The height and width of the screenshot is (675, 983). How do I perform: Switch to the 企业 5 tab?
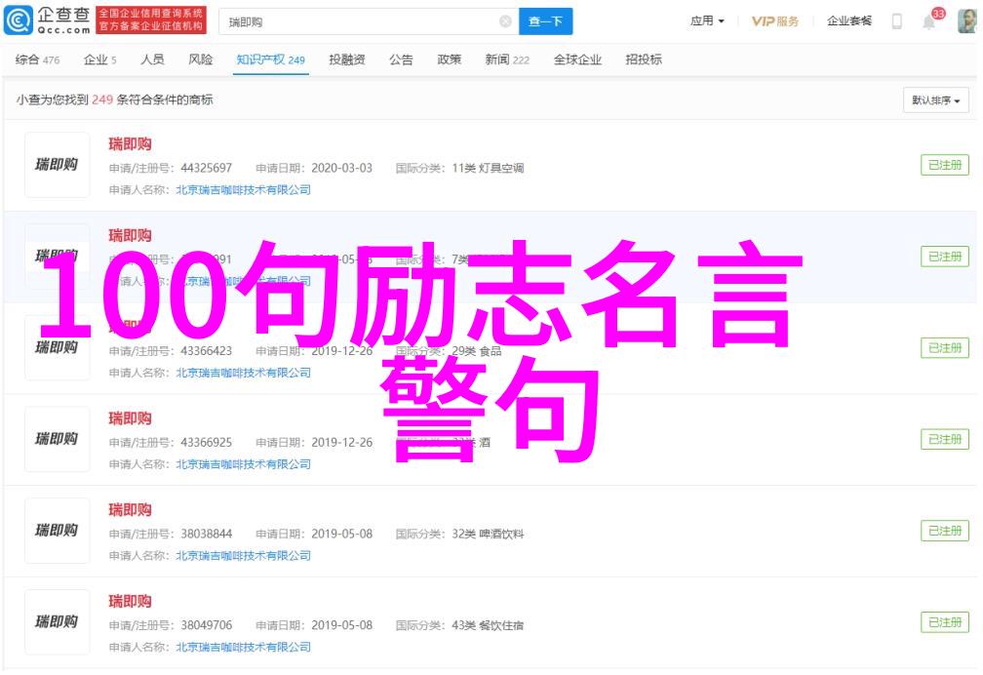[x=99, y=60]
